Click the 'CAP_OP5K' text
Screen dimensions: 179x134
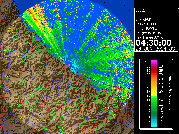(143, 20)
